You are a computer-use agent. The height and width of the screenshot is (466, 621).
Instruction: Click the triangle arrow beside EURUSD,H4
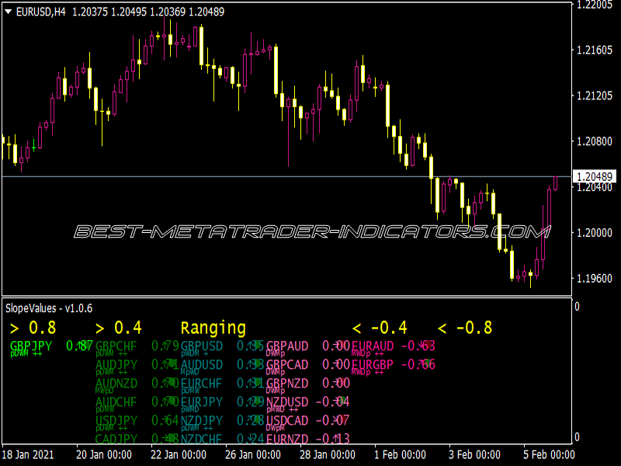8,12
